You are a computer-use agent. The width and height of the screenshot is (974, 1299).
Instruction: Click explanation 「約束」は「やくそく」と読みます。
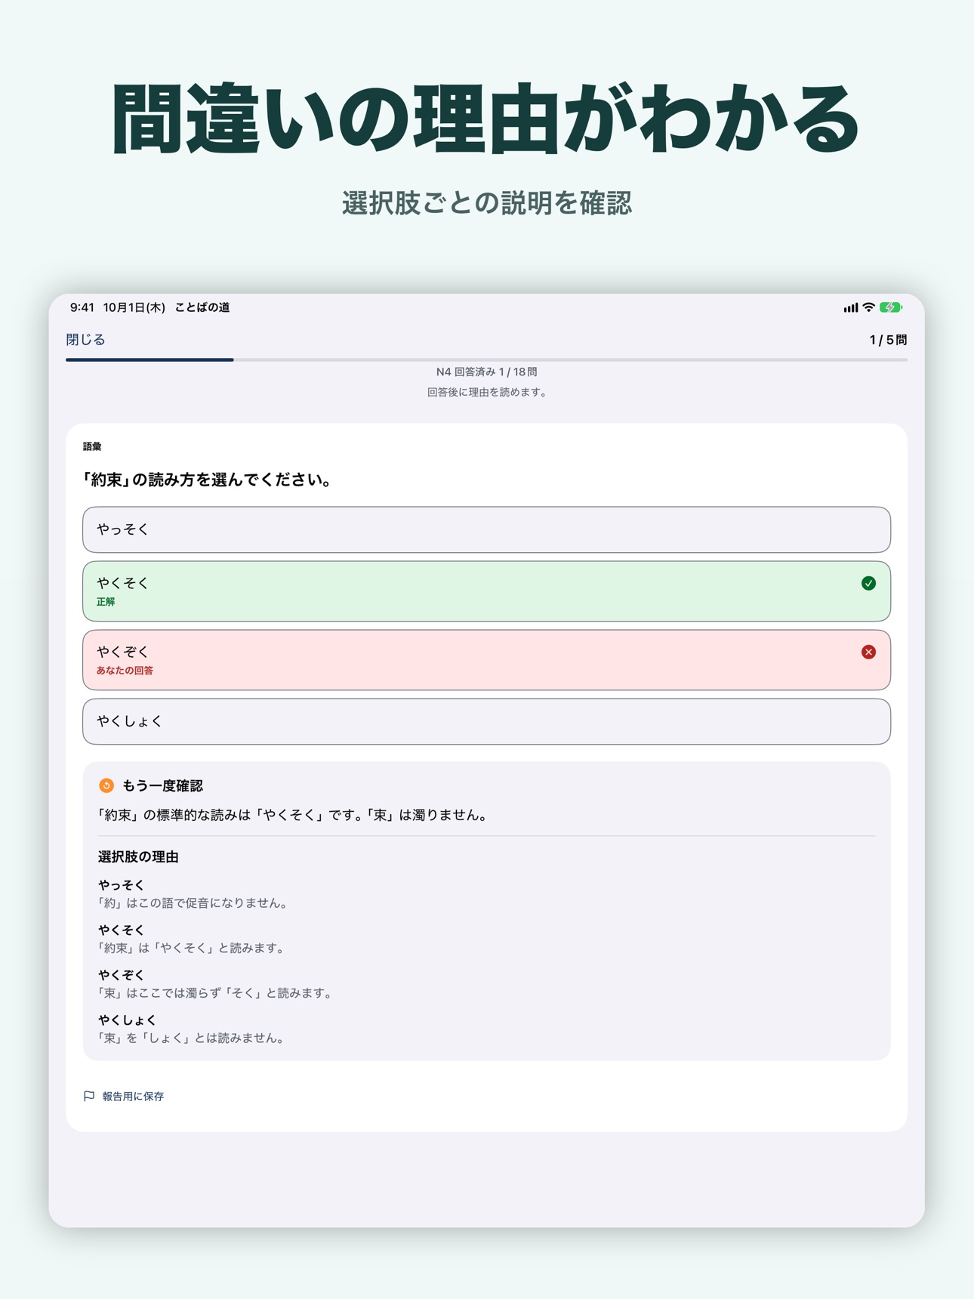[193, 948]
